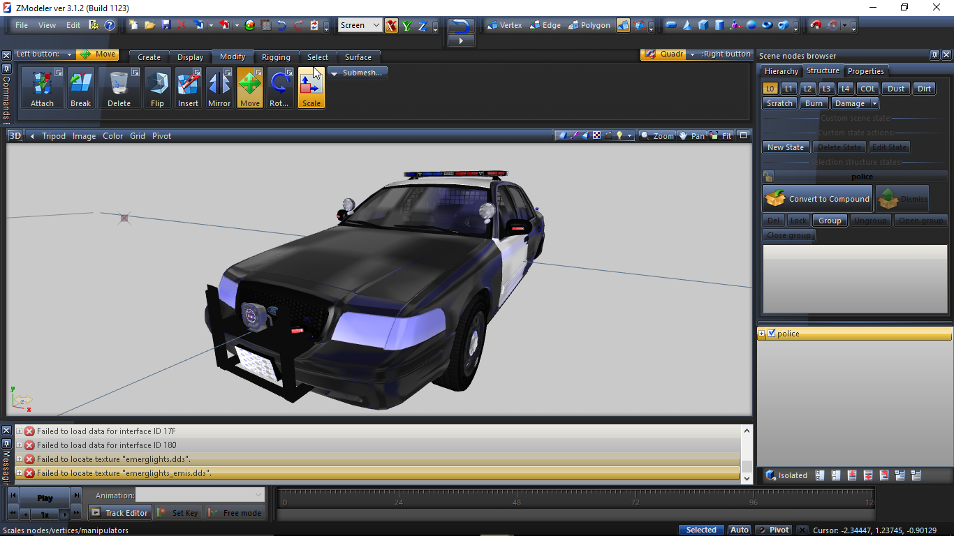The width and height of the screenshot is (954, 536).
Task: Choose the Flip tool
Action: coord(157,87)
